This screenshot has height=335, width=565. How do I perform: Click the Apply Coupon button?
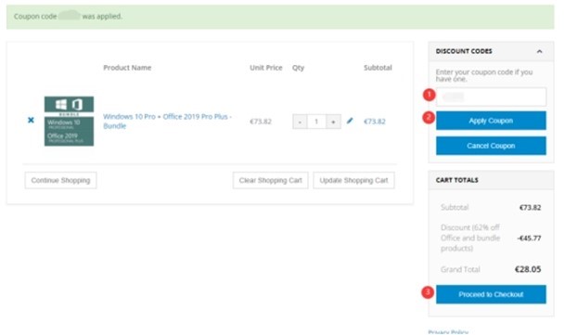tap(491, 121)
